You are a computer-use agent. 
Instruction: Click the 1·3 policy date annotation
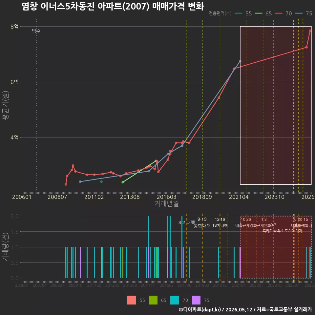click(264, 220)
